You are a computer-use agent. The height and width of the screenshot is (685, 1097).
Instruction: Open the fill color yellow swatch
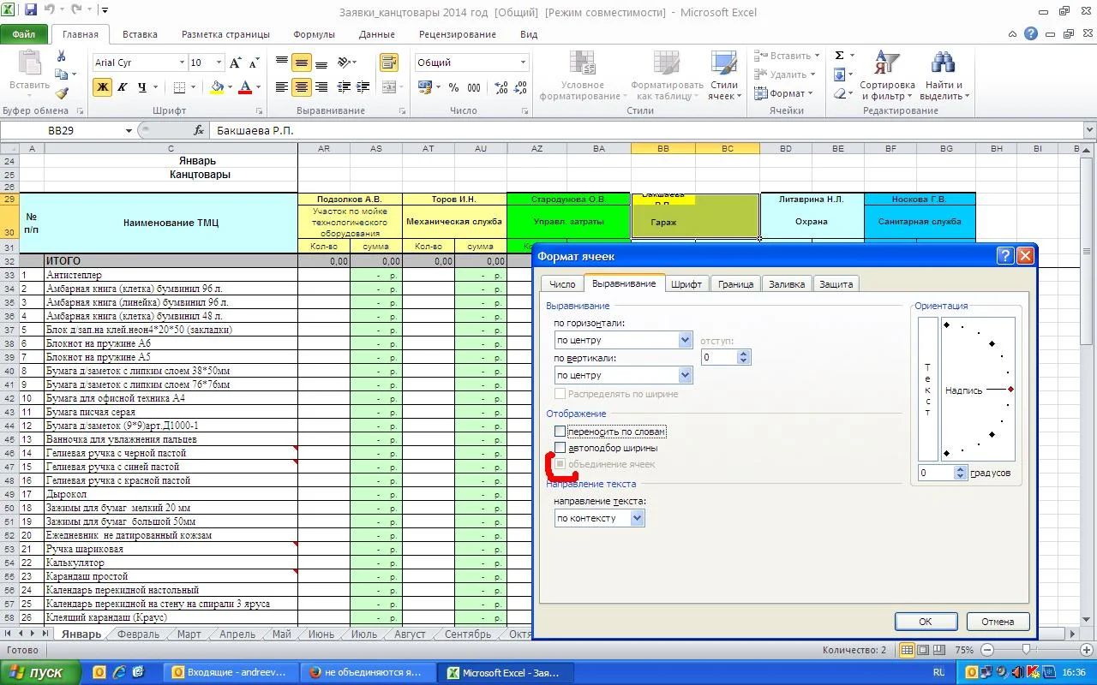tap(217, 87)
